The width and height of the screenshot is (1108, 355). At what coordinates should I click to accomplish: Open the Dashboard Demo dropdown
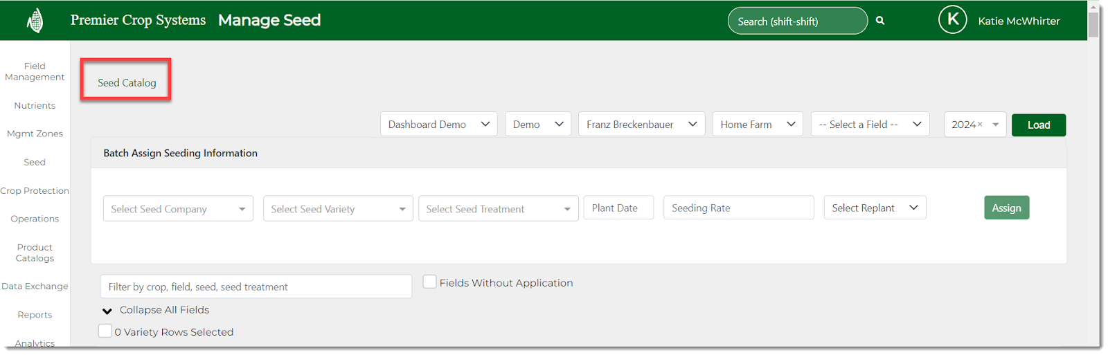439,124
